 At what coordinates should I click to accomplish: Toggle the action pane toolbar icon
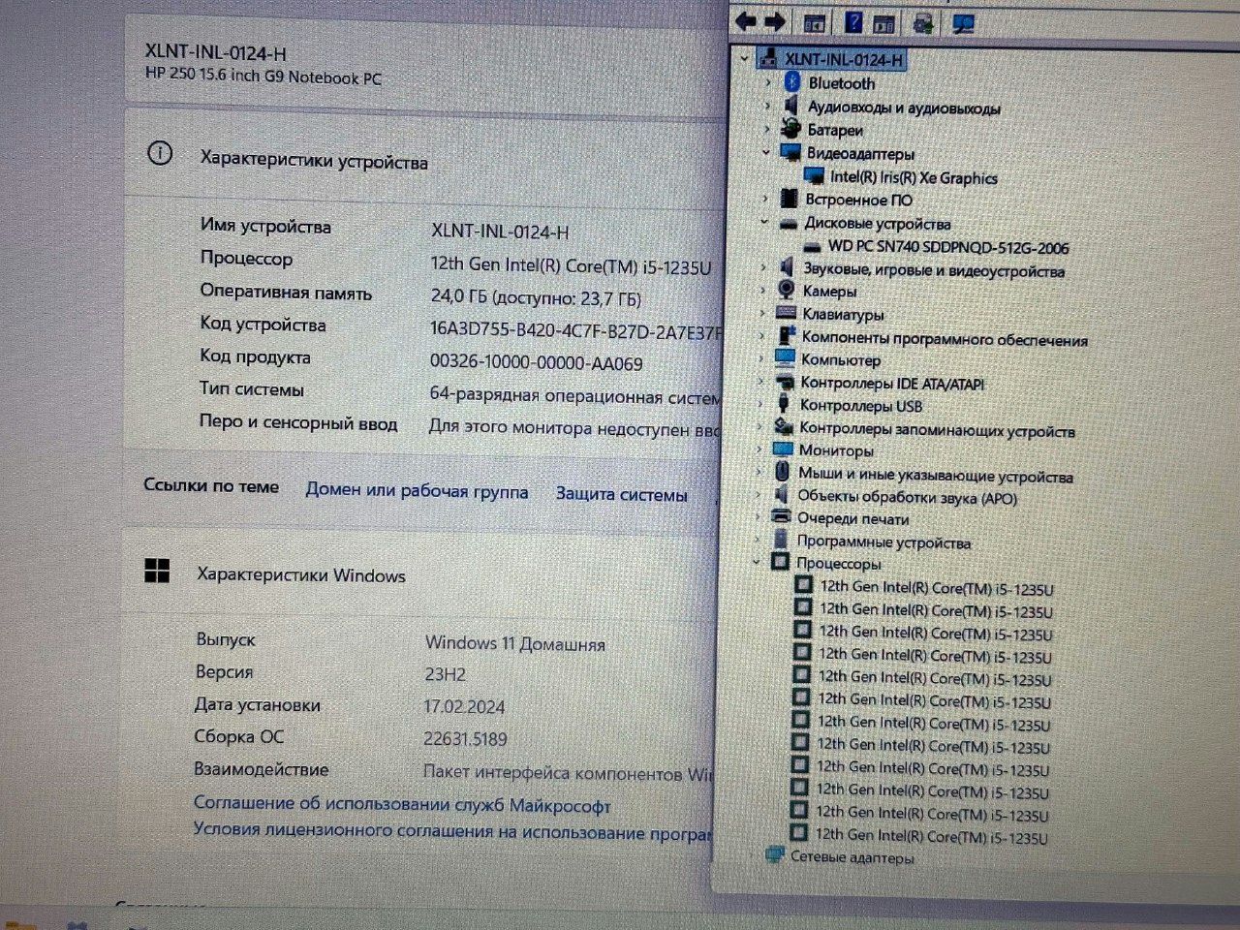883,24
